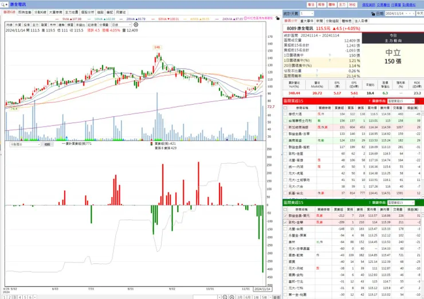Viewport: 424px width, 299px height.
Task: Click the zoom-in plus icon below the chart
Action: [231, 297]
